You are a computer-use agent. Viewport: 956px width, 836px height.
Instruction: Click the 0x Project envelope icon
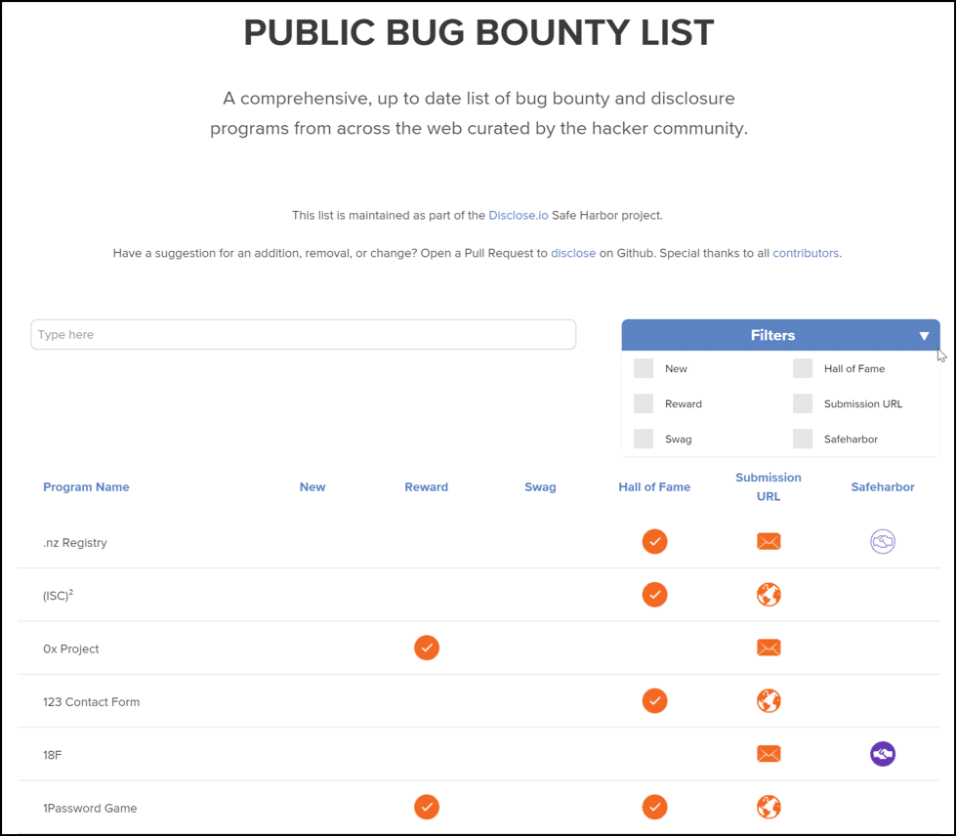tap(769, 648)
